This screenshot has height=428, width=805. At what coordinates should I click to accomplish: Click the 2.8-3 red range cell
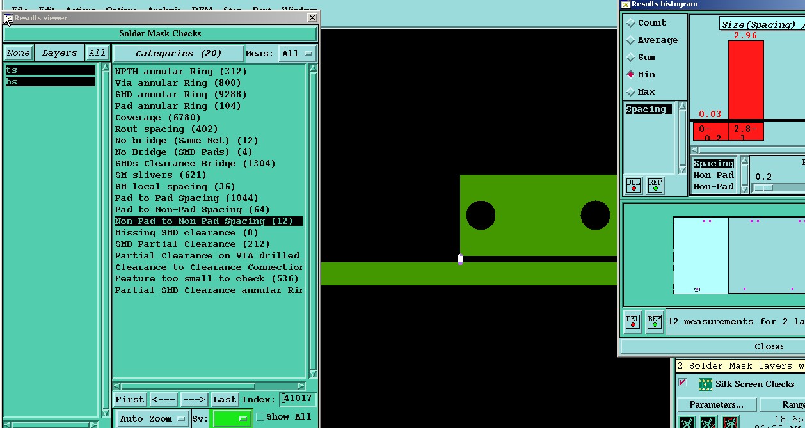pyautogui.click(x=745, y=132)
